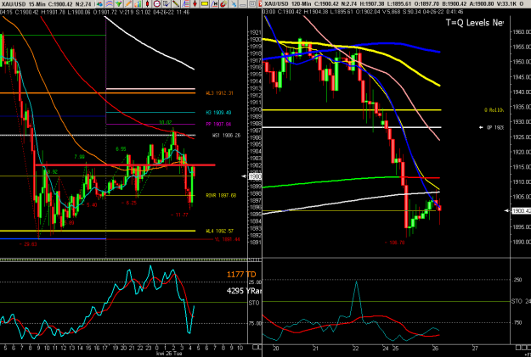Click the PP 1907.84 pivot label

[x=218, y=125]
